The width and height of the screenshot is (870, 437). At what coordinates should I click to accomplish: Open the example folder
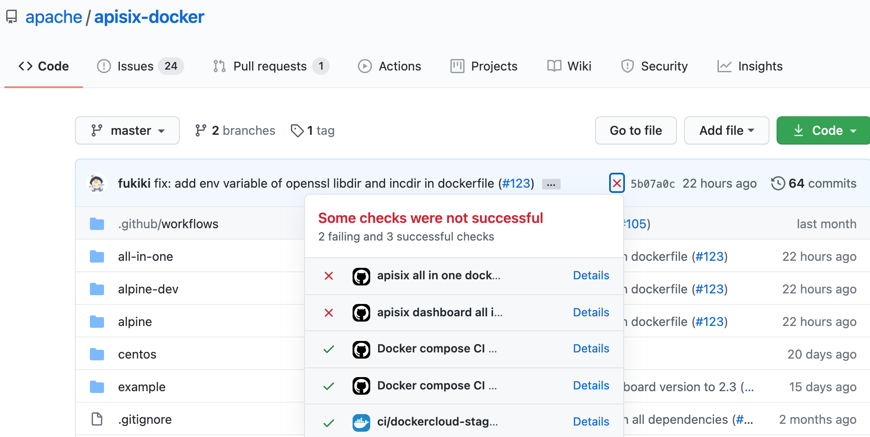tap(142, 387)
